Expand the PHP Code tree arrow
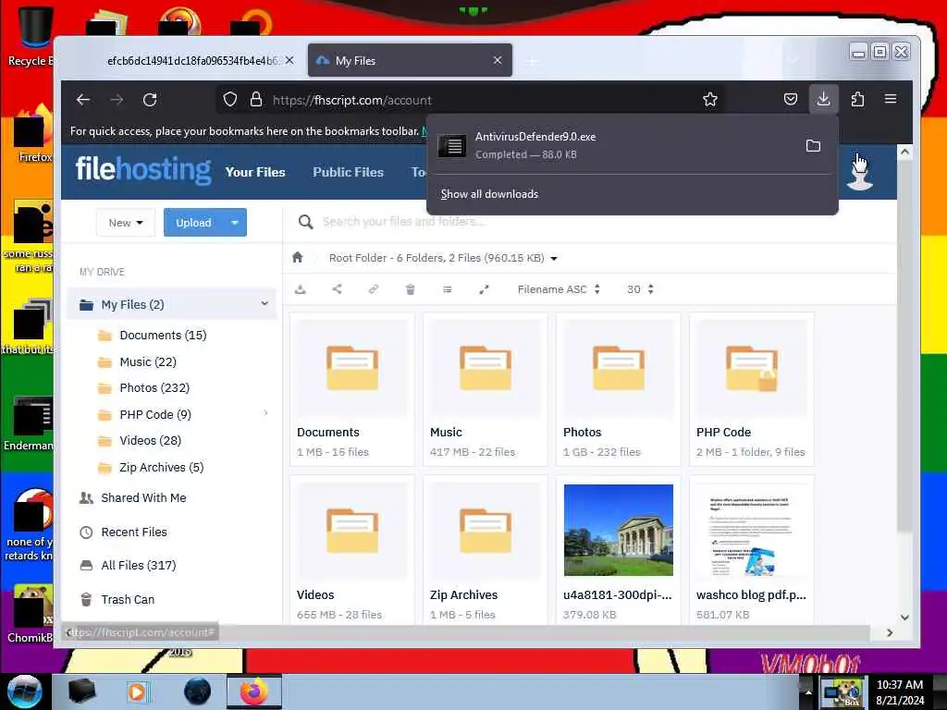The height and width of the screenshot is (710, 947). 265,413
